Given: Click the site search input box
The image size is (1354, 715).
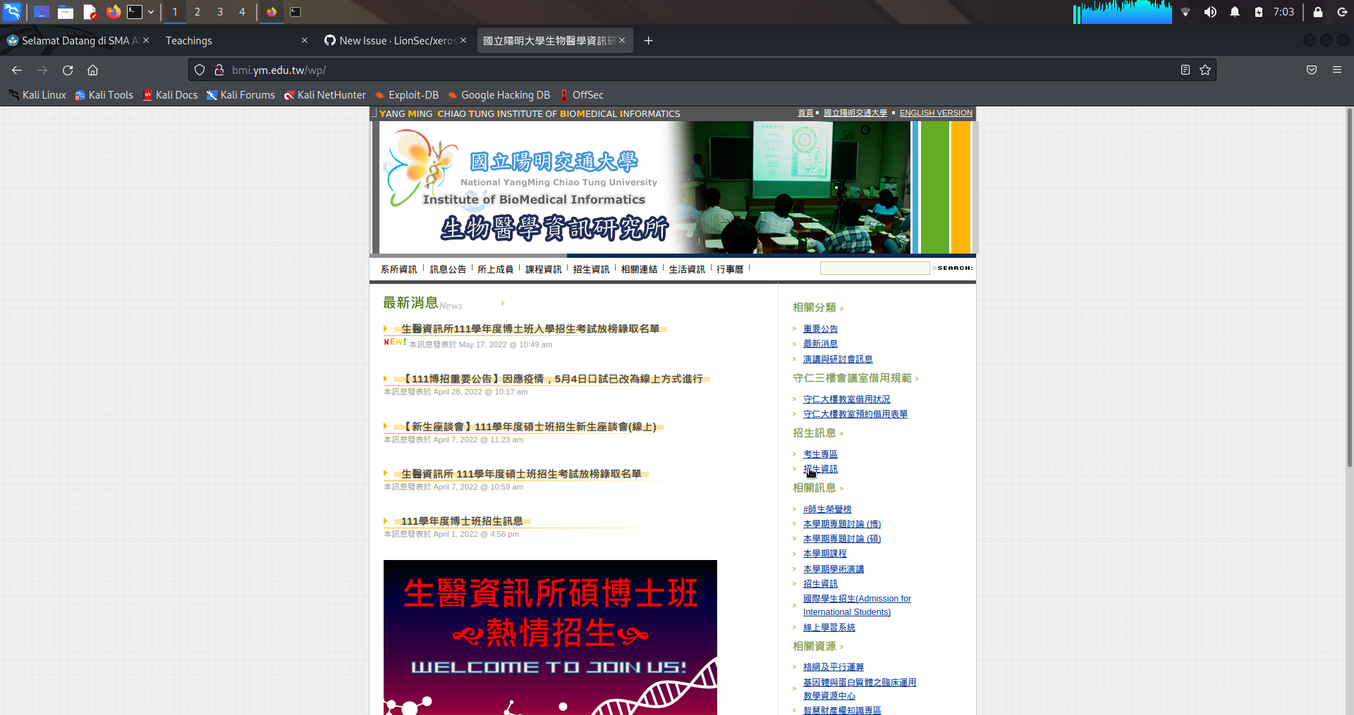Looking at the screenshot, I should coord(874,268).
